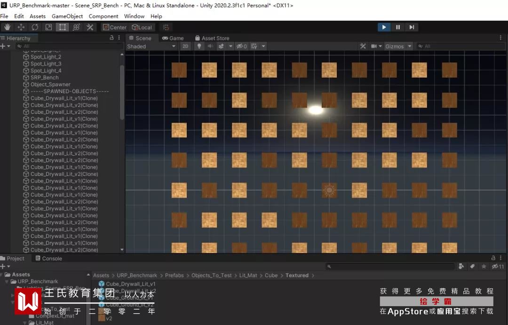Image resolution: width=508 pixels, height=325 pixels.
Task: Toggle scene lighting bulb icon
Action: pos(199,47)
